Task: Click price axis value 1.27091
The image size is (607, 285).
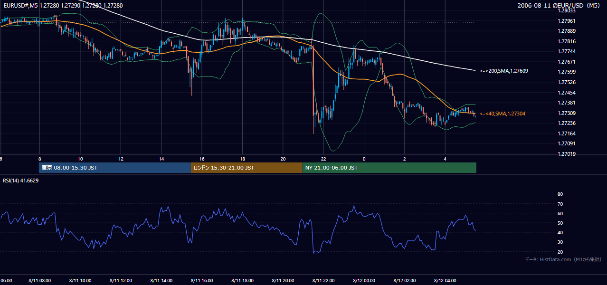Action: (567, 143)
